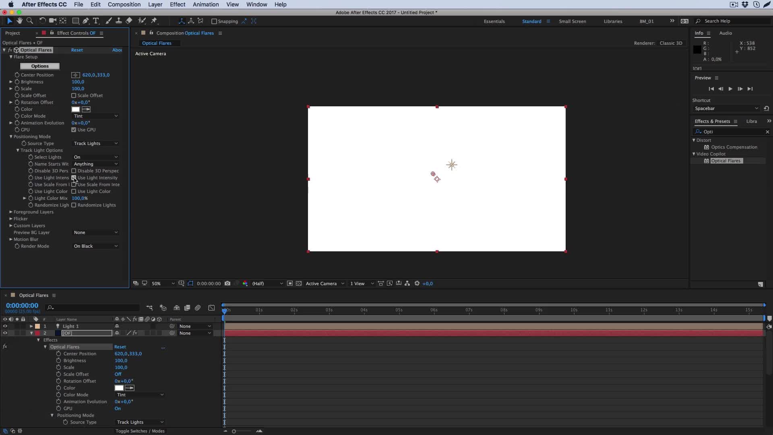The width and height of the screenshot is (773, 435).
Task: Open the Graph Editor icon
Action: click(211, 308)
